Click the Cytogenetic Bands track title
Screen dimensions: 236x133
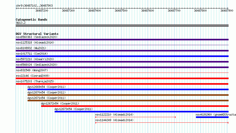(32, 20)
